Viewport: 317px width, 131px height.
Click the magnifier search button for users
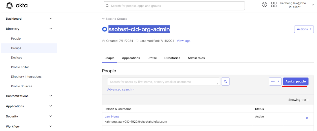(x=225, y=82)
